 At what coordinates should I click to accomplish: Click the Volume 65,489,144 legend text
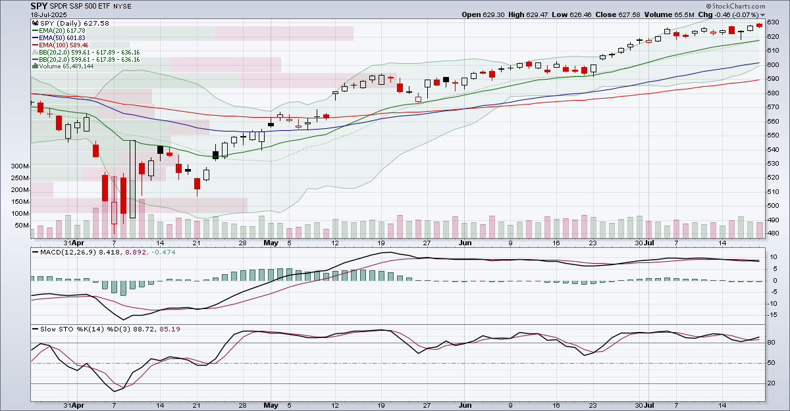click(66, 66)
